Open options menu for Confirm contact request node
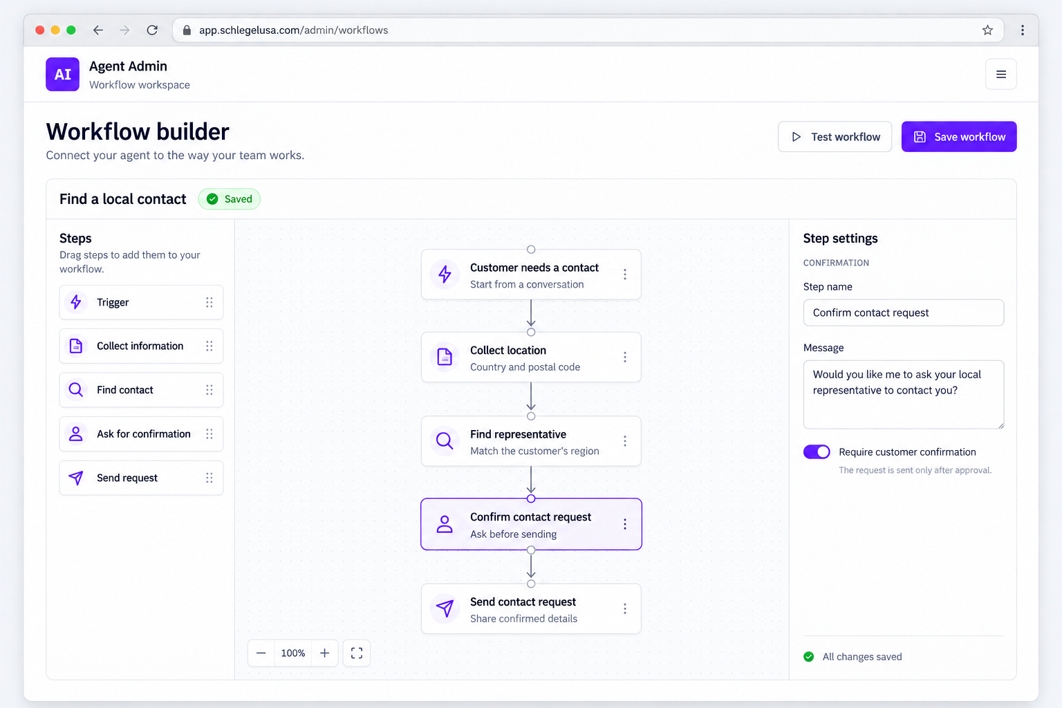Viewport: 1062px width, 708px height. (x=625, y=524)
